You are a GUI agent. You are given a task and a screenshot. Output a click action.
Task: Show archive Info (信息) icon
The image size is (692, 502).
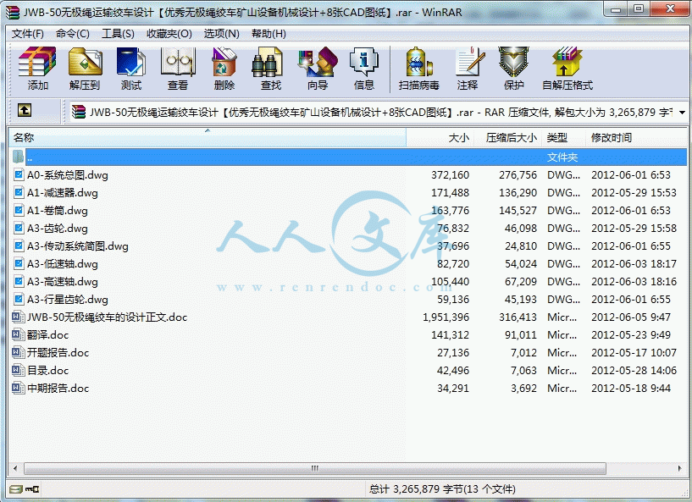point(364,62)
